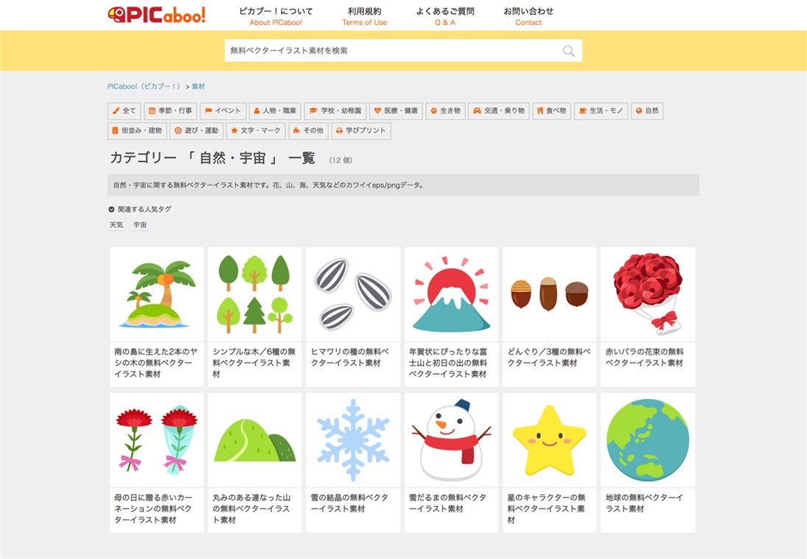
Task: Open rounded green mountains illustration thumbnail
Action: [255, 440]
